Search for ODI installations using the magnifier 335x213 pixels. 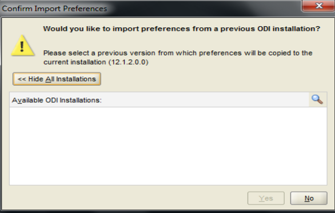[317, 99]
